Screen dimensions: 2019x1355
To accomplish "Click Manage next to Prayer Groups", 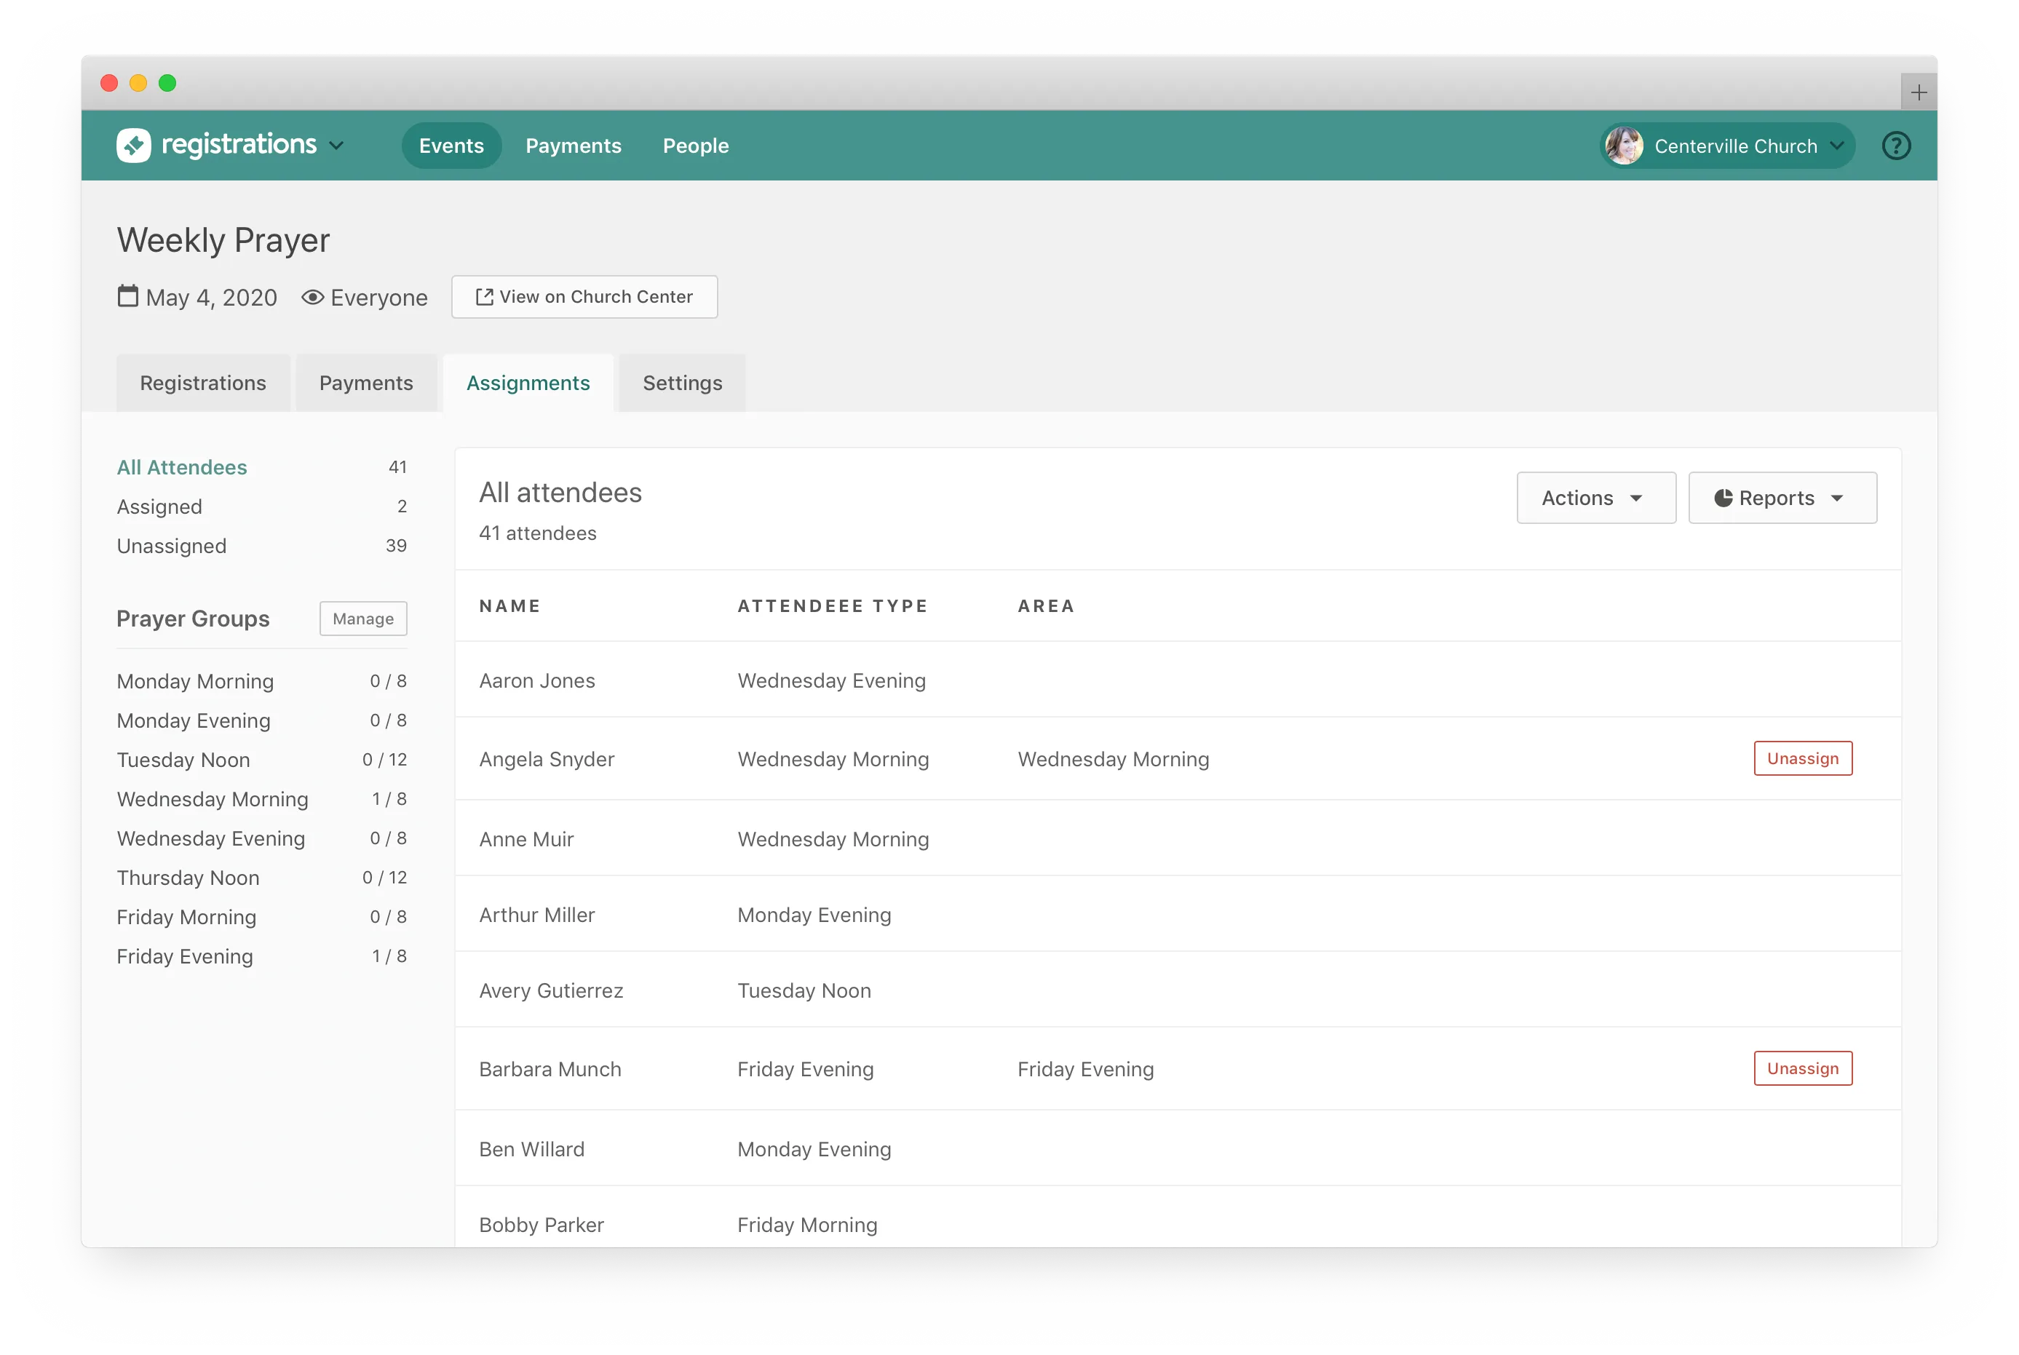I will (x=363, y=619).
